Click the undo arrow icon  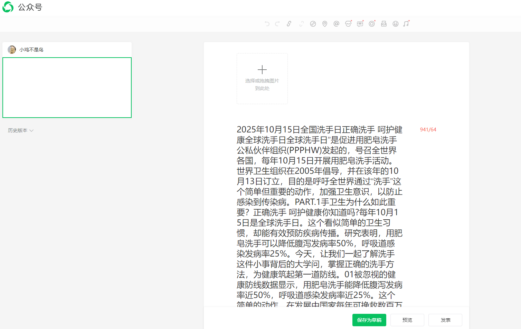click(267, 24)
